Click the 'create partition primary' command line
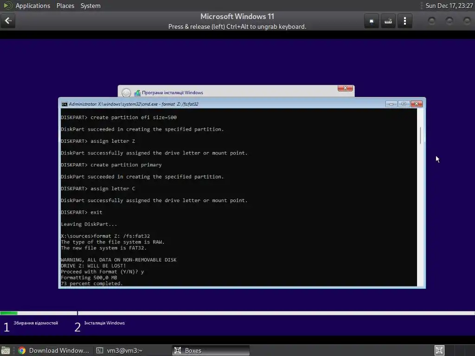The height and width of the screenshot is (356, 475). click(x=111, y=165)
